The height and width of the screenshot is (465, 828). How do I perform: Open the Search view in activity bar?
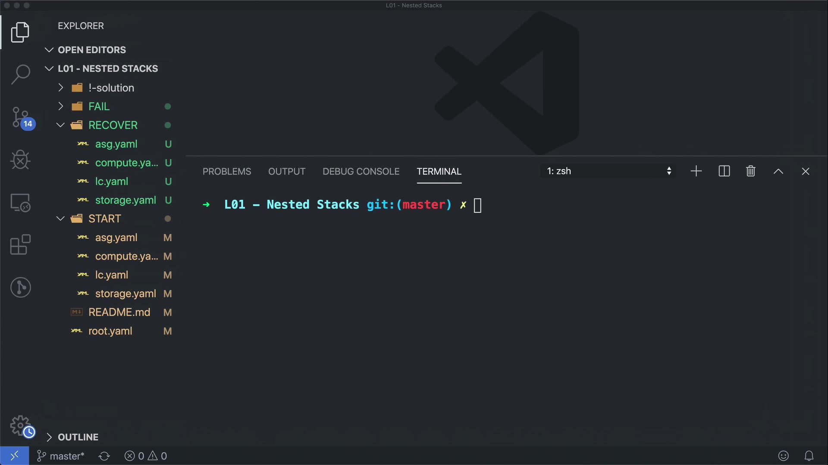pyautogui.click(x=20, y=74)
